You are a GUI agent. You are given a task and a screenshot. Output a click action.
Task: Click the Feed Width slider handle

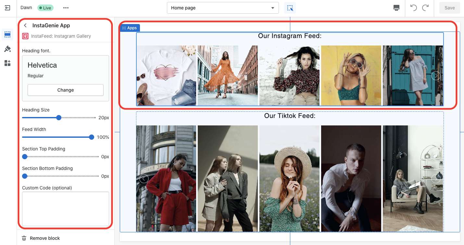pos(92,137)
